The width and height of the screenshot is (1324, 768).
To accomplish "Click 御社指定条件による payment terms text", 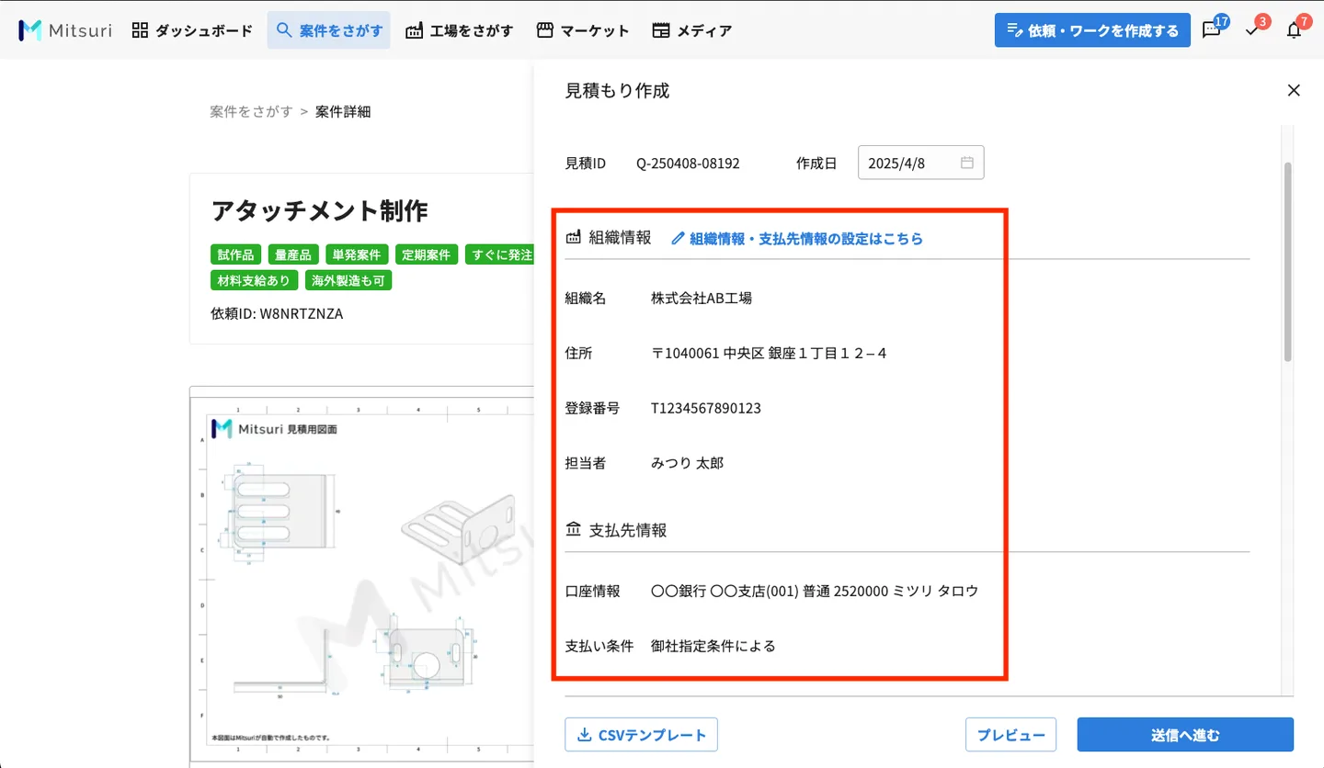I will click(x=713, y=646).
